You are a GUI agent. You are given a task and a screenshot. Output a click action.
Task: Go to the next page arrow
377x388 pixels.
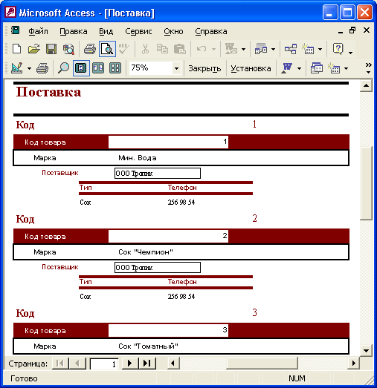[129, 364]
